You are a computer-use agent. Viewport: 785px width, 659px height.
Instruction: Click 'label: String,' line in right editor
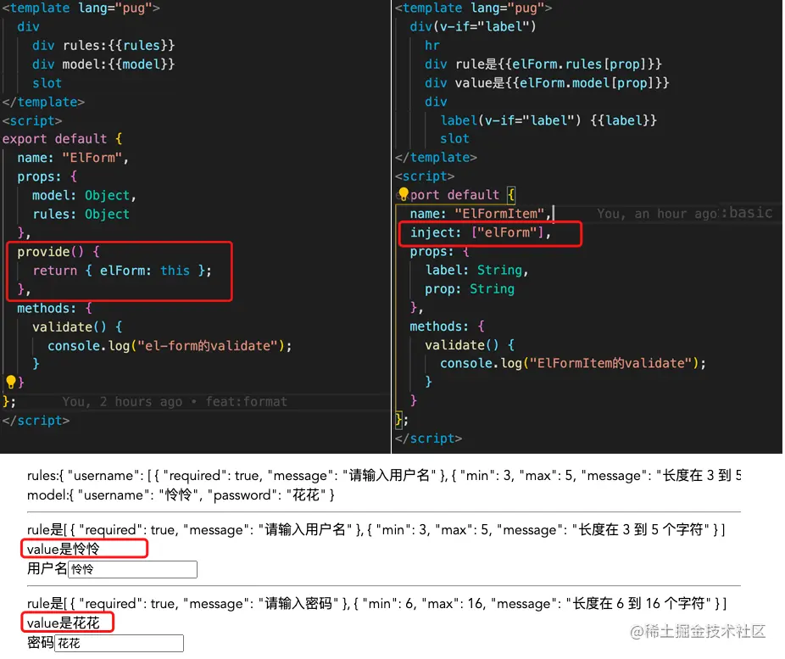pos(476,271)
